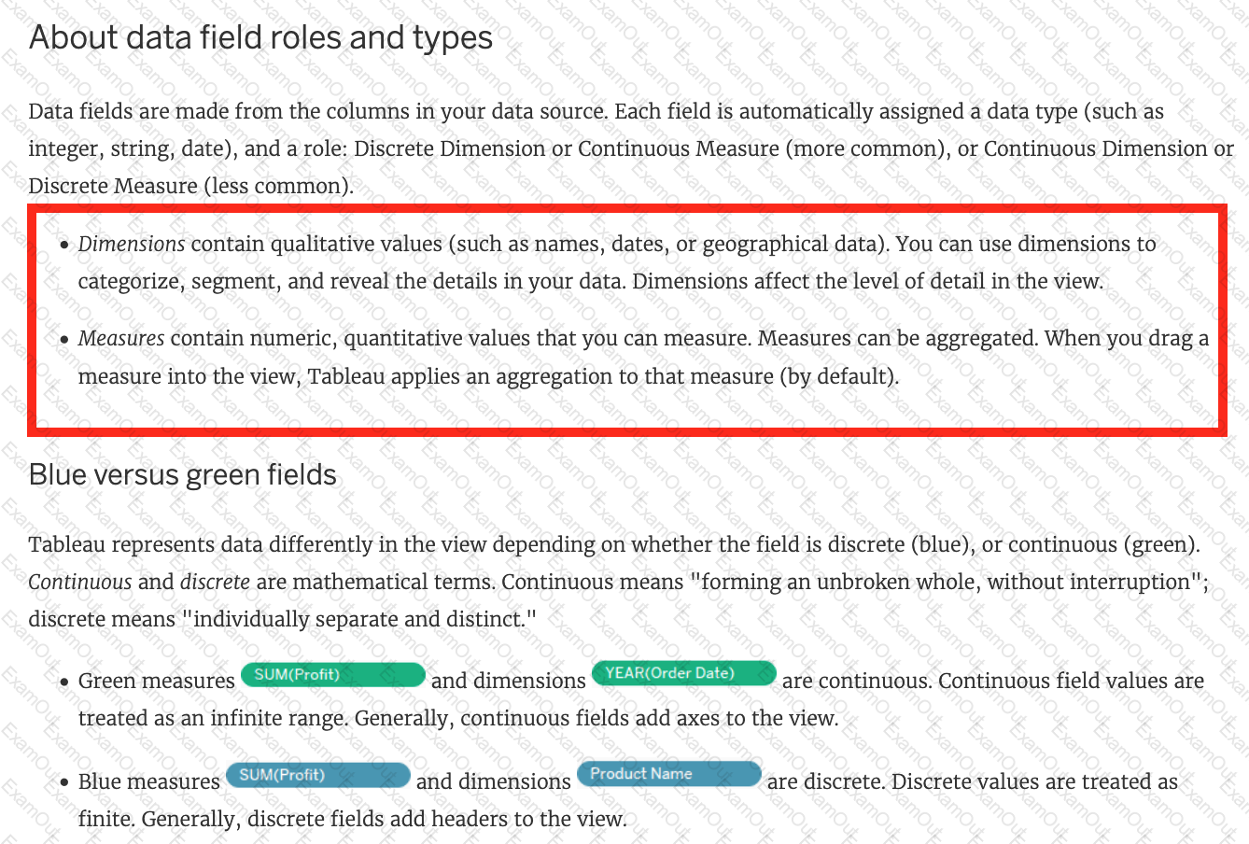This screenshot has height=844, width=1249.
Task: Click the text 'Blue measures'
Action: (x=149, y=782)
